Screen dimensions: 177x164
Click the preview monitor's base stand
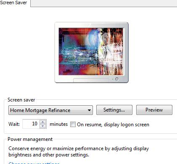[91, 81]
